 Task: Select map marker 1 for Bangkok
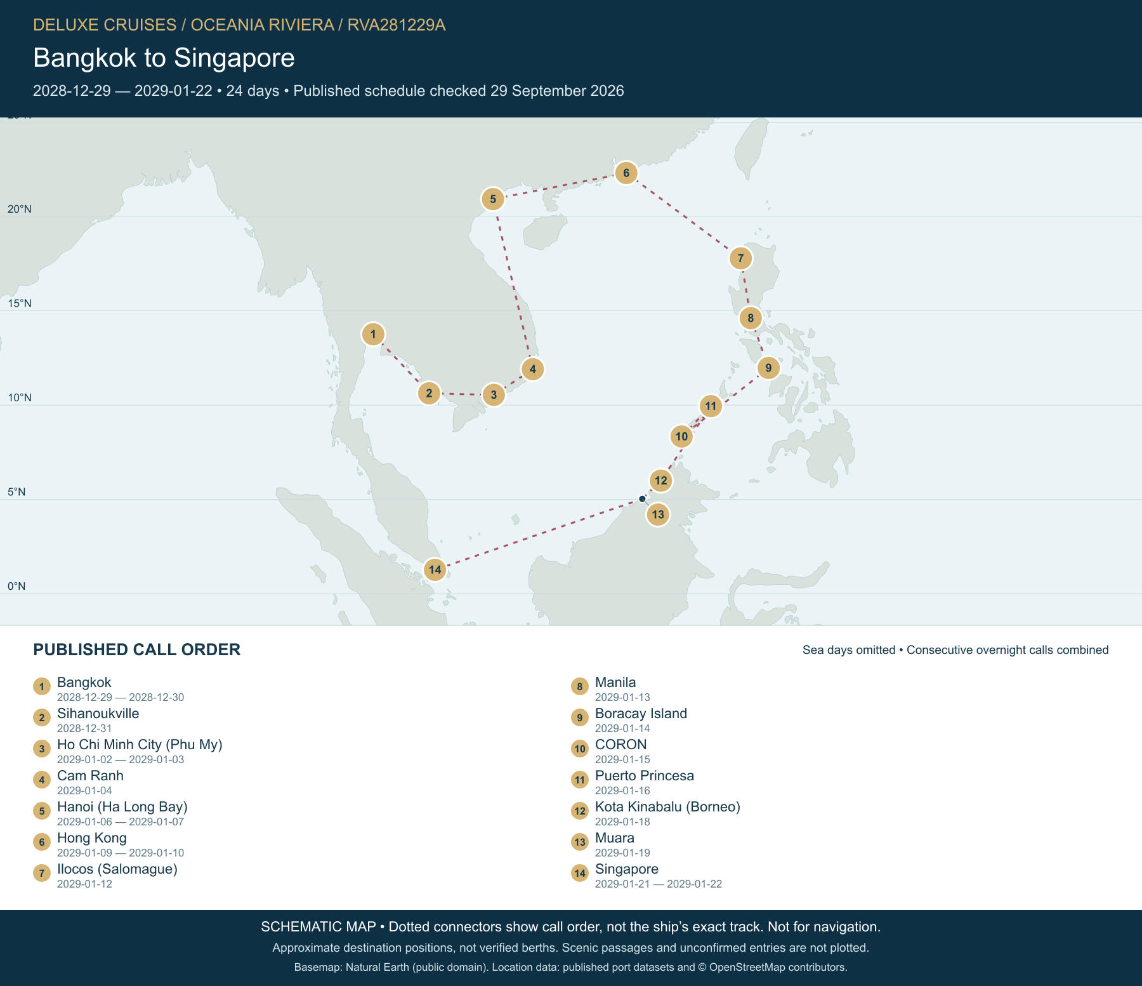point(373,334)
